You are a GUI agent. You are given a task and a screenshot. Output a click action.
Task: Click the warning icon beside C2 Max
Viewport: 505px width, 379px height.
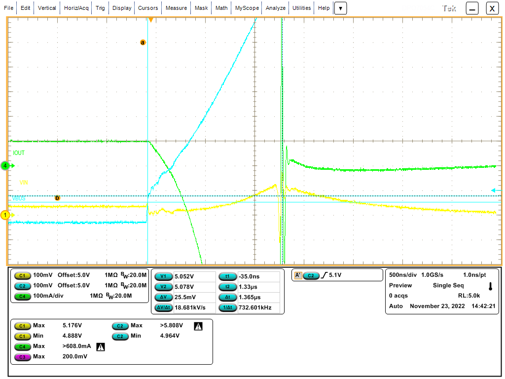(x=198, y=326)
